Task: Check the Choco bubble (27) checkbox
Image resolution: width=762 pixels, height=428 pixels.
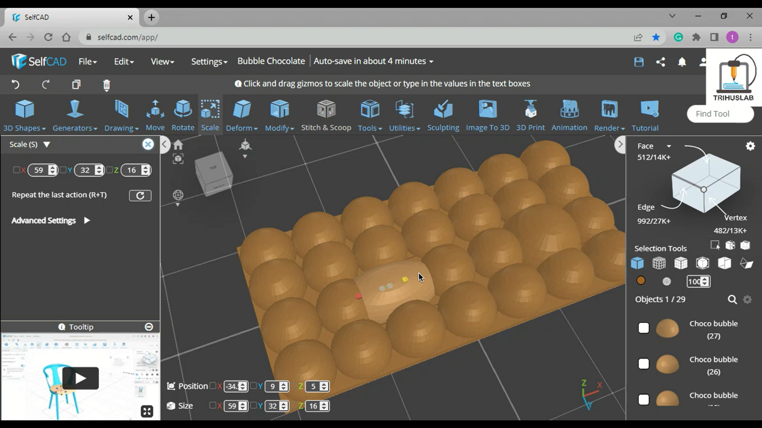Action: (x=643, y=328)
